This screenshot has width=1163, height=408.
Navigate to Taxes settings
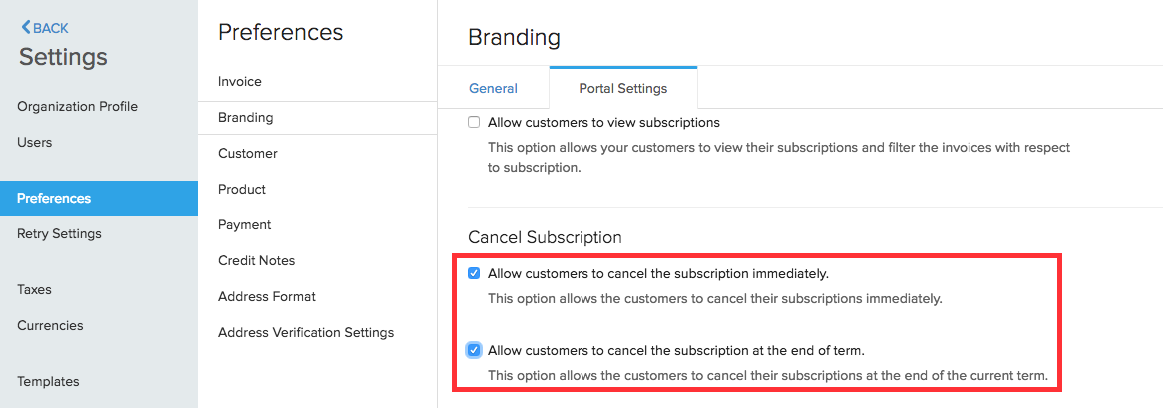[x=34, y=290]
